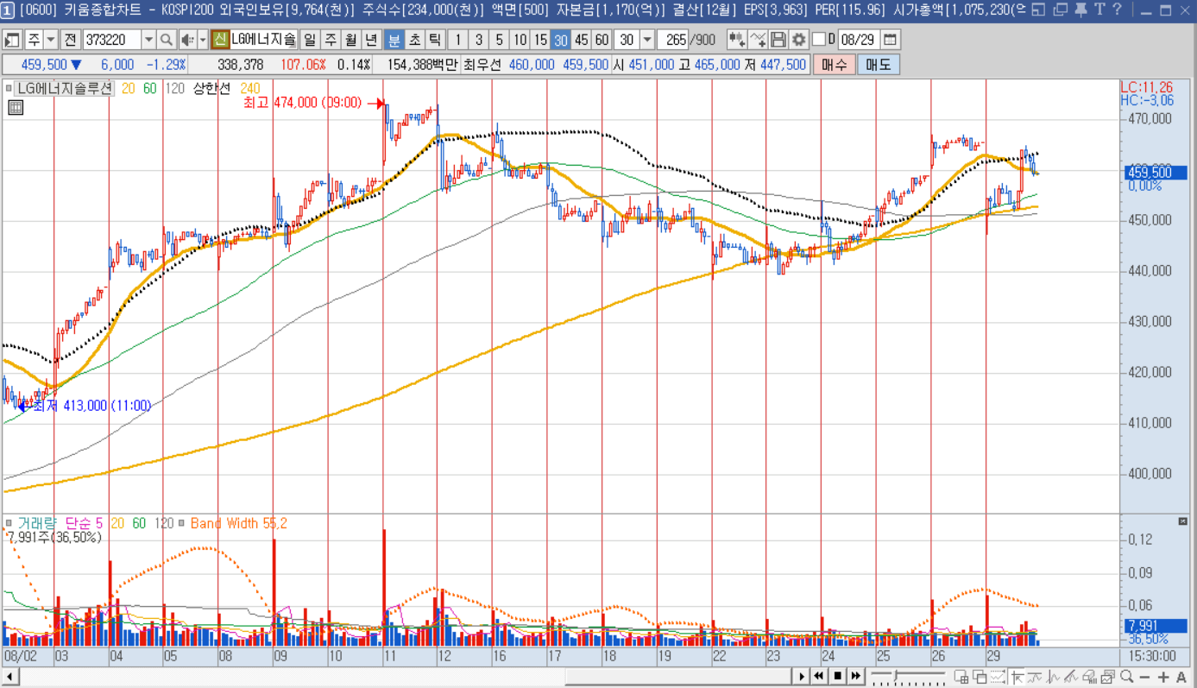Toggle the left panel layout icon in the toolbar

pyautogui.click(x=12, y=40)
